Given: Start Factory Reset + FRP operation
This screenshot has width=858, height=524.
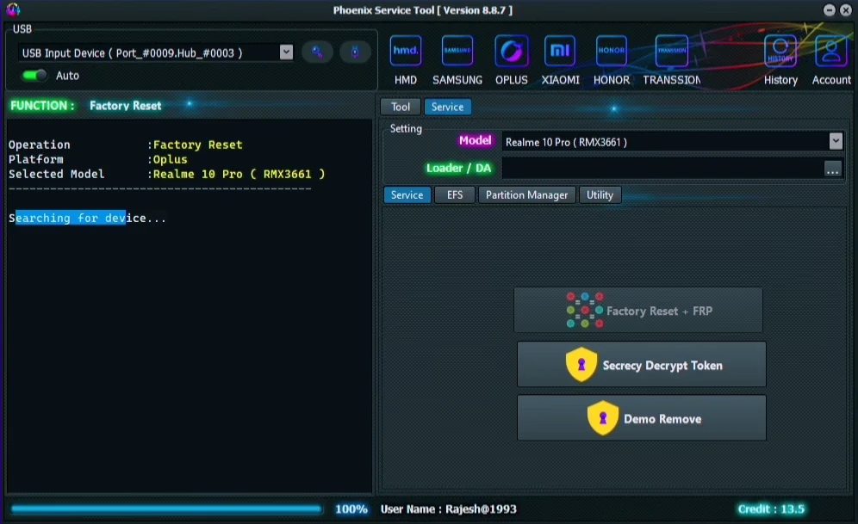Looking at the screenshot, I should [638, 310].
